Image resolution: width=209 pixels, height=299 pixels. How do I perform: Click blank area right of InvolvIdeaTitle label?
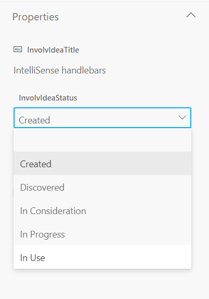(x=138, y=50)
